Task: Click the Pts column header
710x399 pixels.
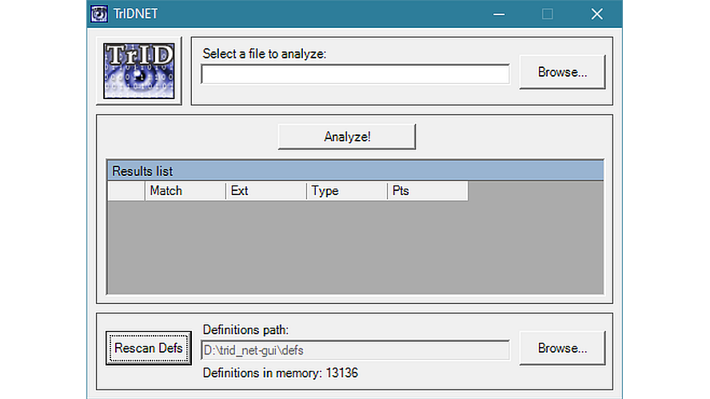Action: click(x=427, y=191)
